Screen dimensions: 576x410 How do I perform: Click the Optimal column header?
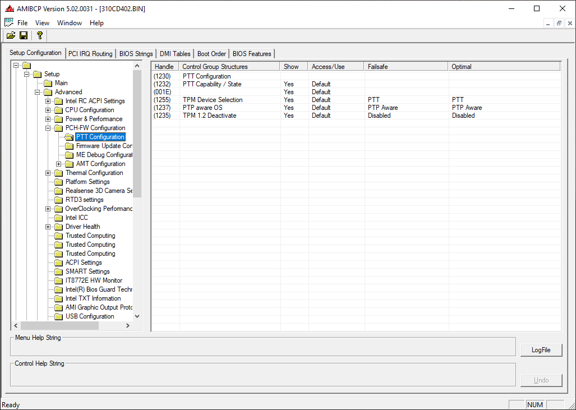pyautogui.click(x=504, y=67)
